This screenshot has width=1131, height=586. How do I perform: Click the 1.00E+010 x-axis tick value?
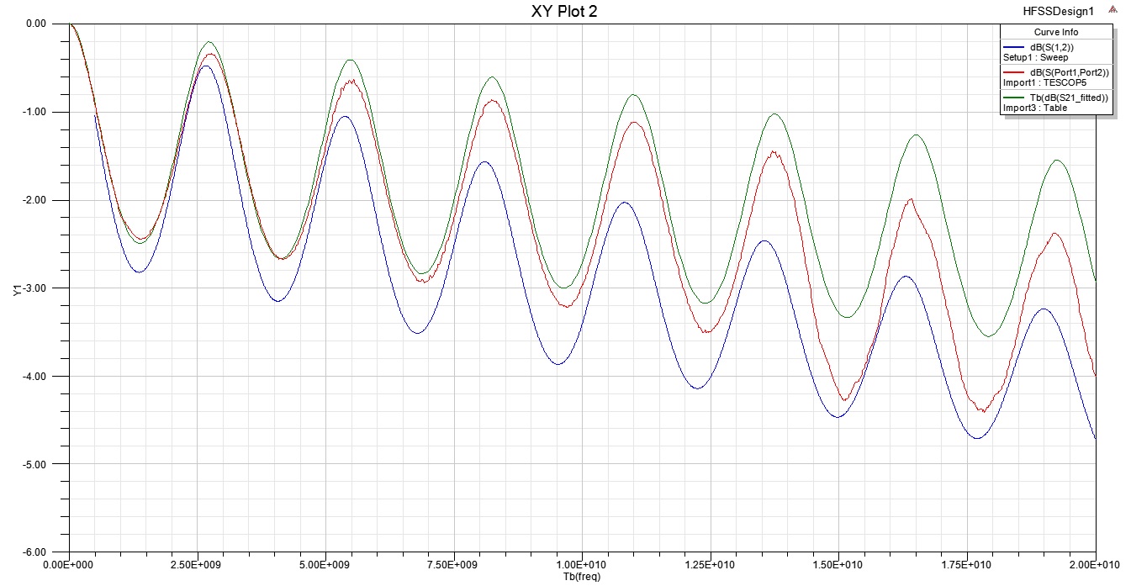(x=582, y=564)
